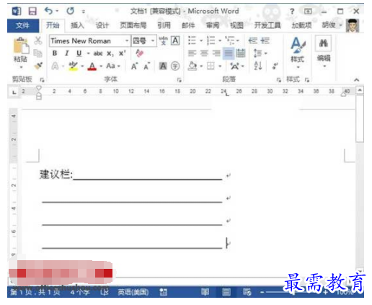Screen dimensions: 372x305
Task: Apply paragraph shading bucket
Action: pyautogui.click(x=192, y=66)
